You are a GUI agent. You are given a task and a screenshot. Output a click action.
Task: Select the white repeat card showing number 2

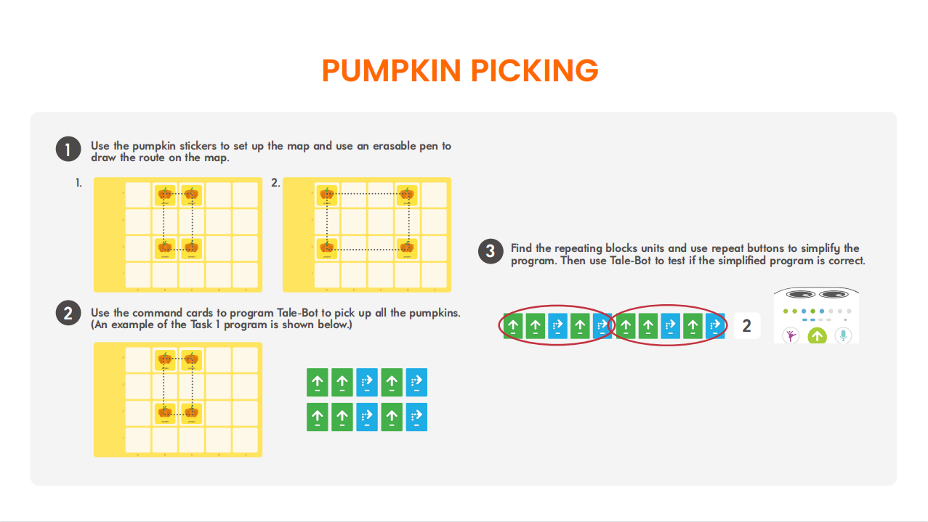click(x=746, y=326)
